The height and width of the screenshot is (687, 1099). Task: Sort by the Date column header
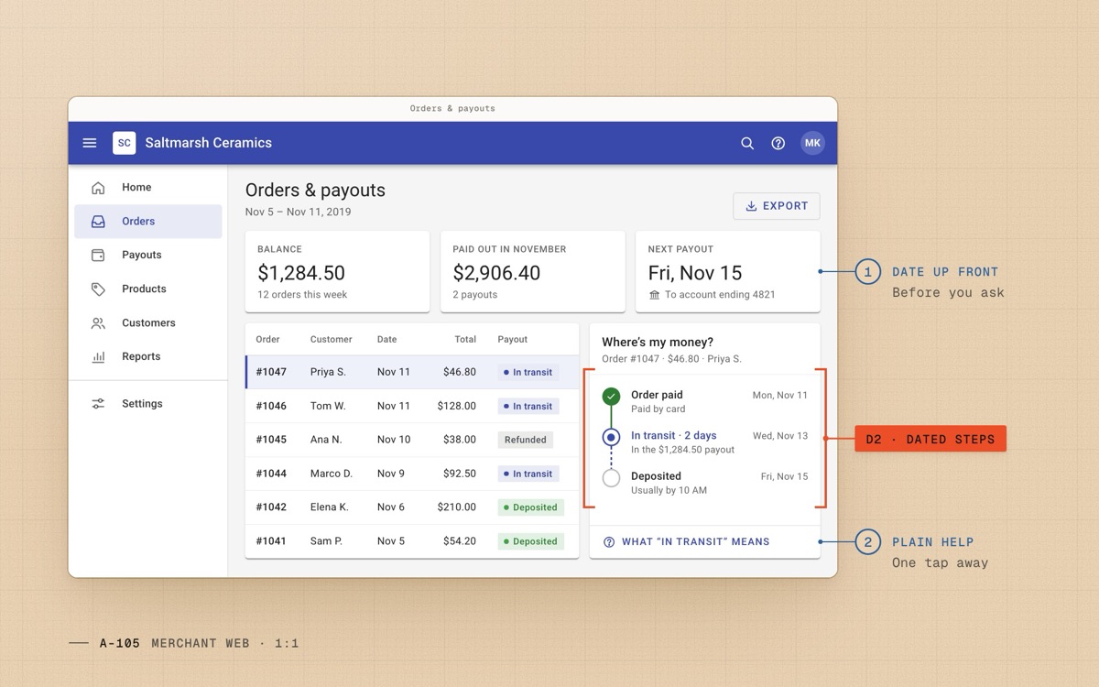(x=386, y=340)
